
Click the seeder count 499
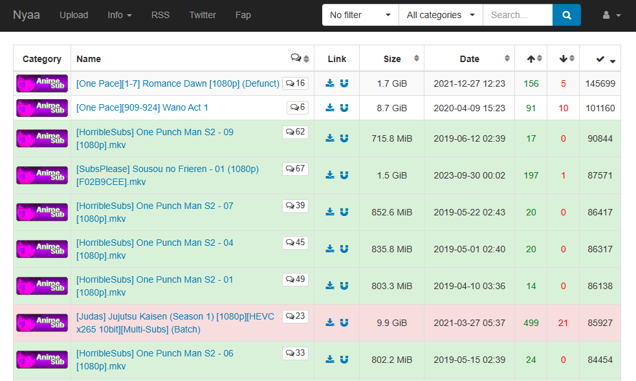(x=531, y=323)
